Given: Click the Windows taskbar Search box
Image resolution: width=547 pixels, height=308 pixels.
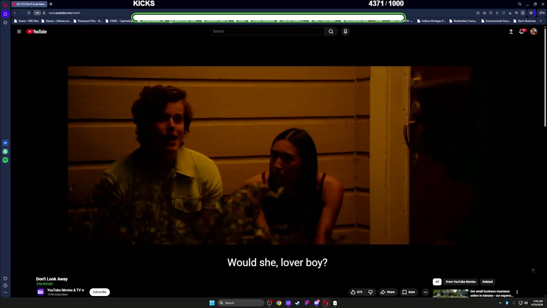Looking at the screenshot, I should (x=241, y=303).
